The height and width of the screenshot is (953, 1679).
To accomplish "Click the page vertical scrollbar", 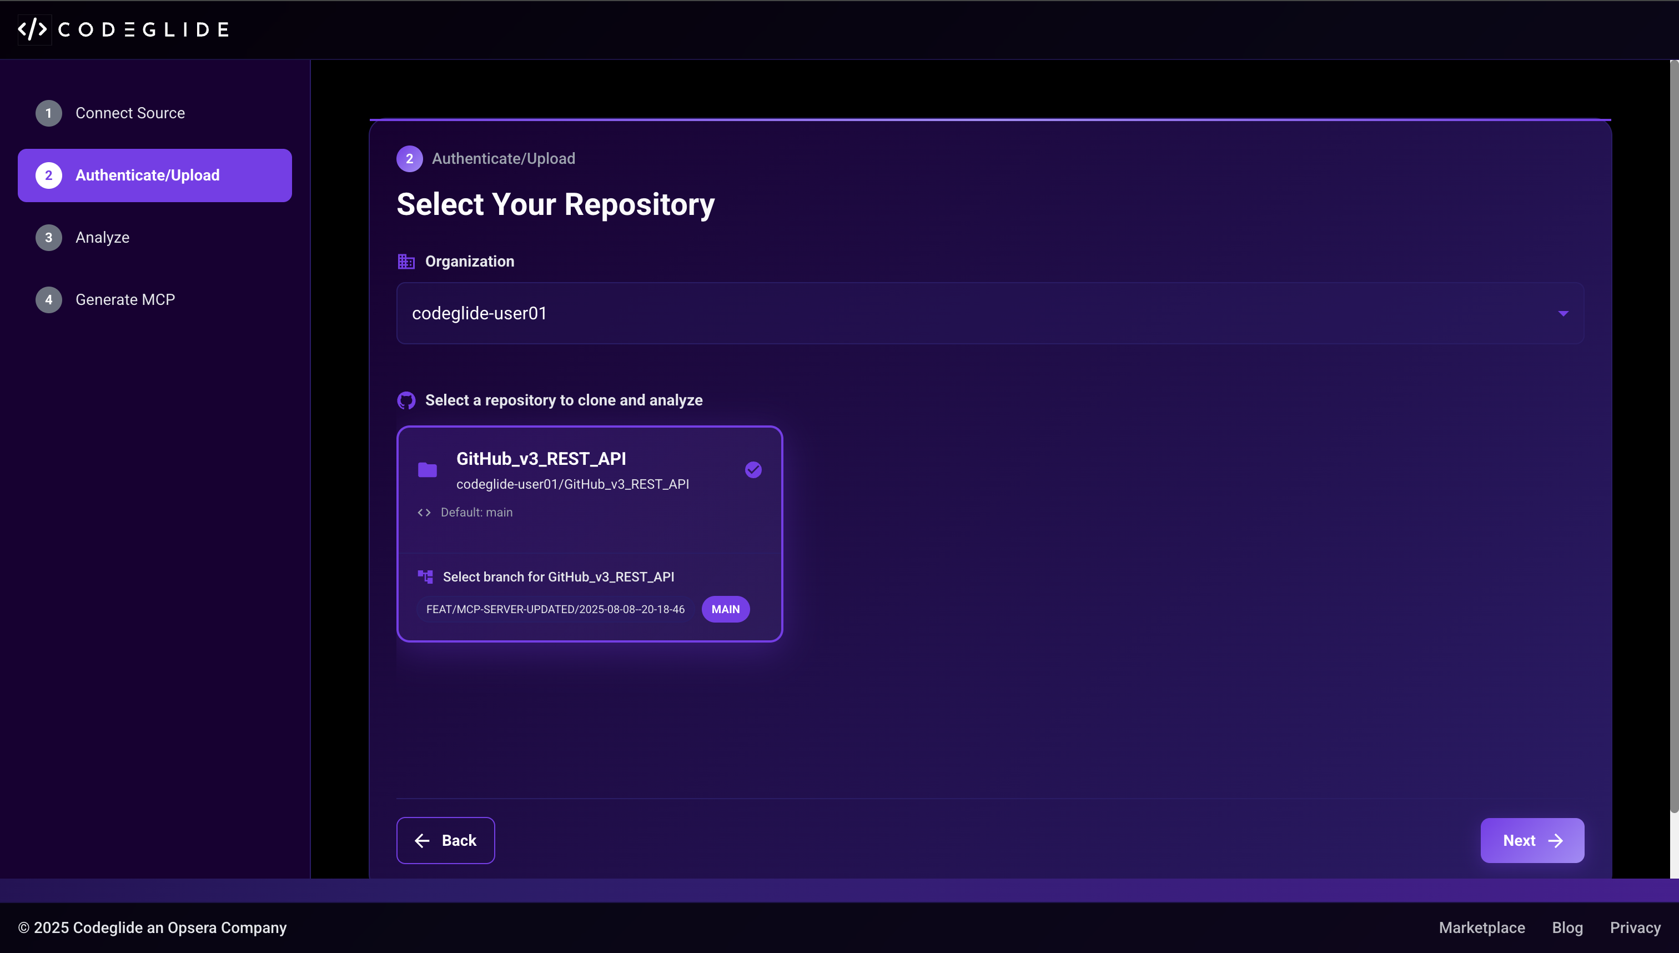I will click(x=1674, y=437).
